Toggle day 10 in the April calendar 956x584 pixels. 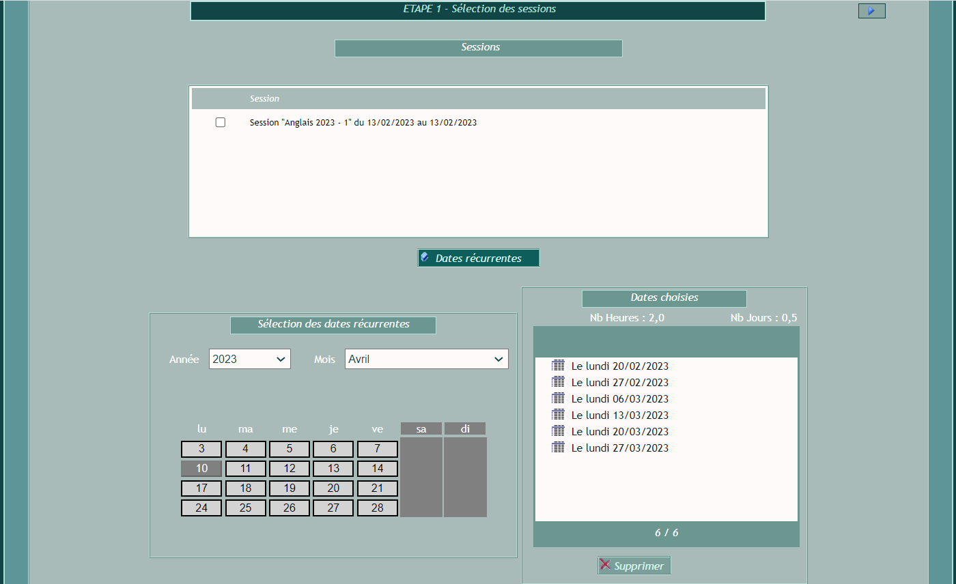pyautogui.click(x=201, y=469)
